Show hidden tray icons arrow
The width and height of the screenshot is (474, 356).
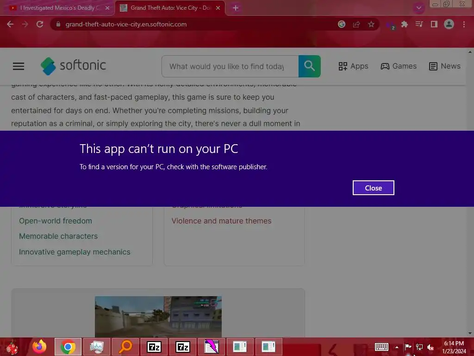(x=397, y=347)
